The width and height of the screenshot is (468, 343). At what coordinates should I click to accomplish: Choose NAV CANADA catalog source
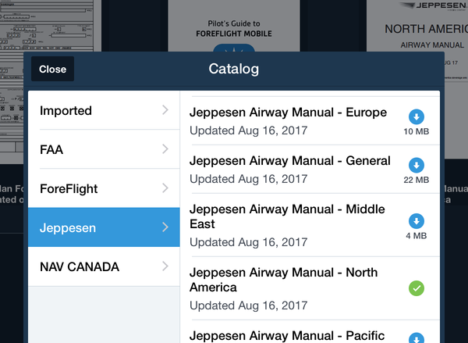[x=80, y=267]
